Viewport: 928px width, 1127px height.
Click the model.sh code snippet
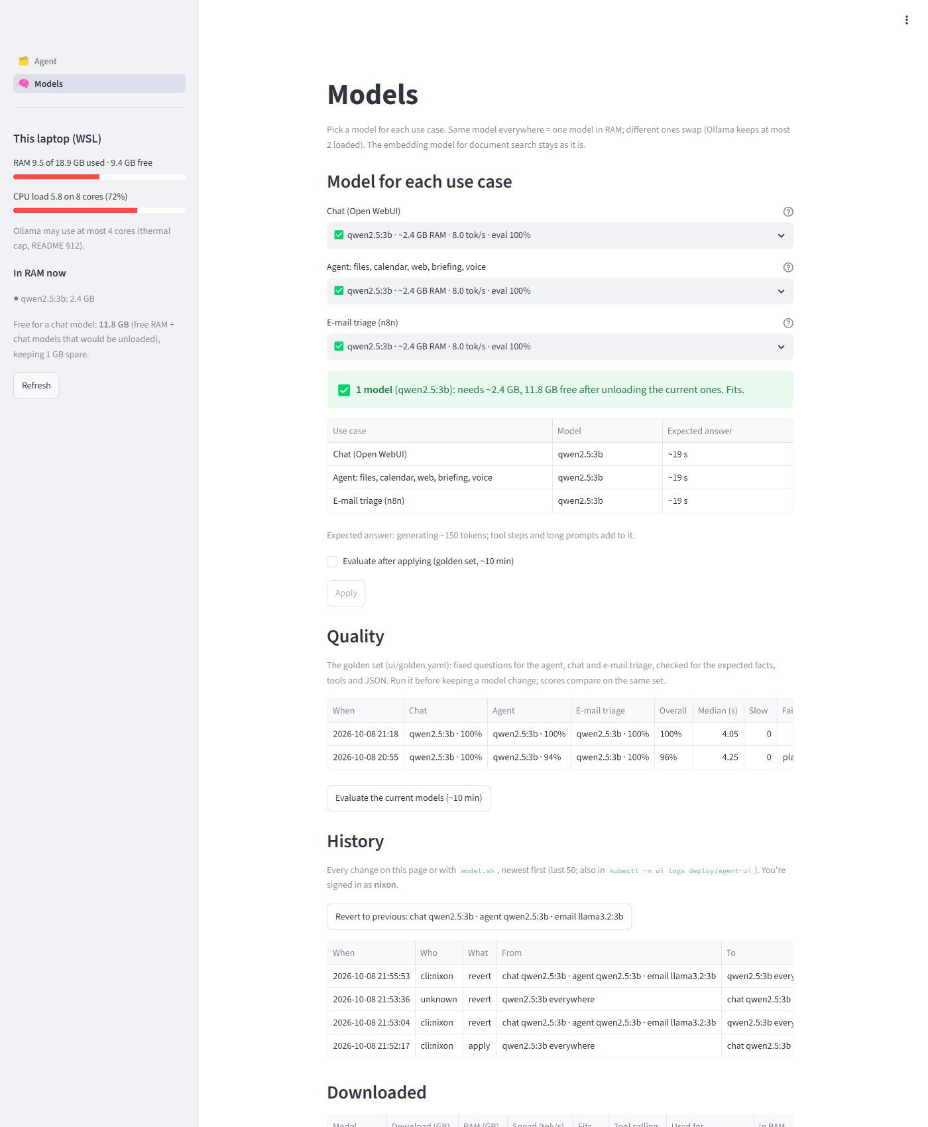coord(477,870)
